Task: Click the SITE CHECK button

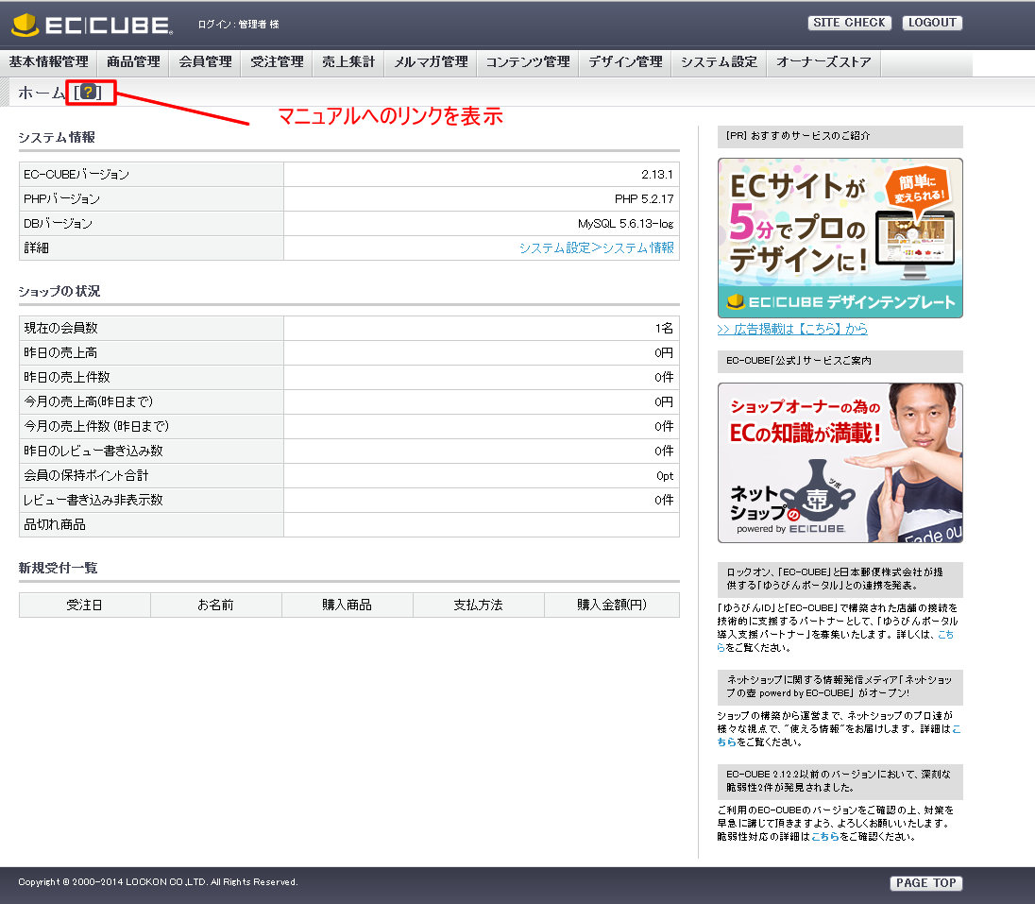Action: [850, 23]
